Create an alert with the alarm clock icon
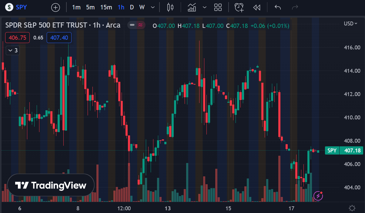Screen dimensions: 365x213 (239, 7)
